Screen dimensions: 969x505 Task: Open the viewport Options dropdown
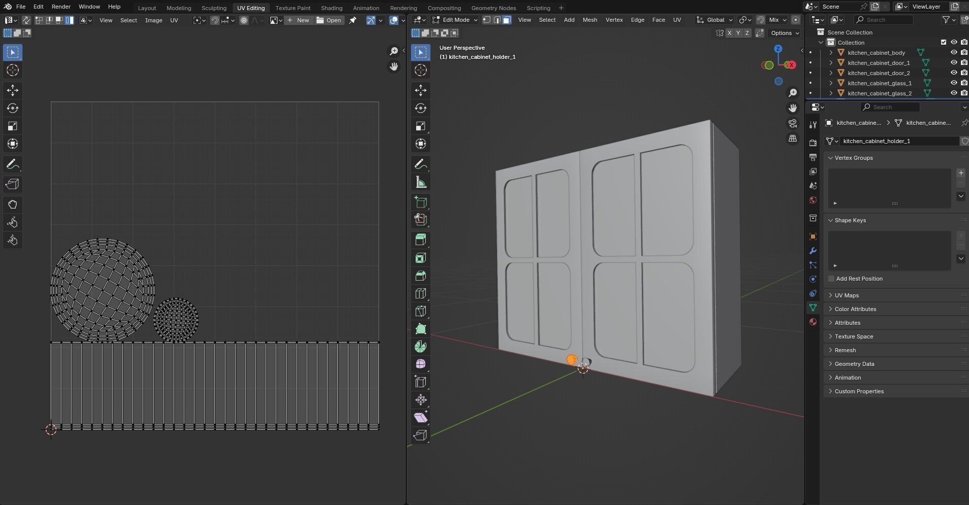785,33
